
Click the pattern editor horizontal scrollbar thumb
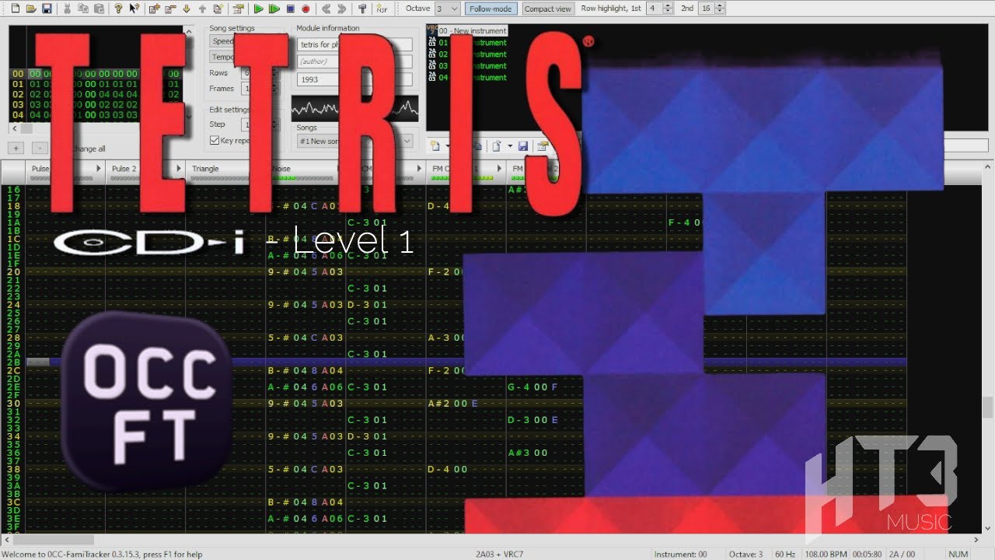click(53, 539)
